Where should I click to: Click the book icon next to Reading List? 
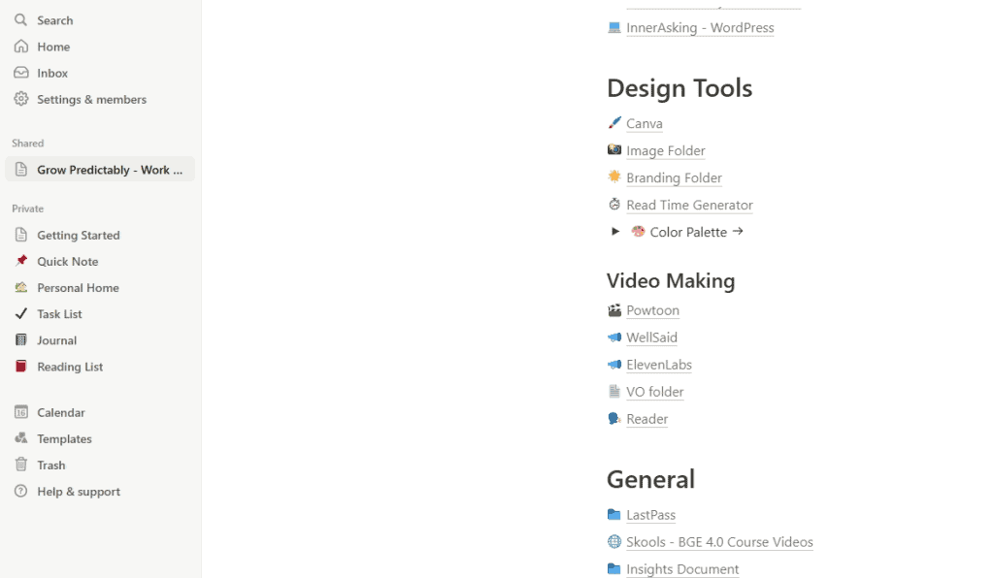pos(21,366)
